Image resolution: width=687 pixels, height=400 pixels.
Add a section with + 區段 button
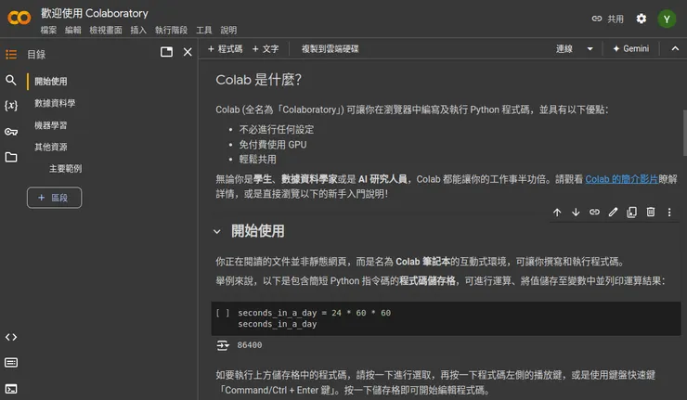coord(55,198)
